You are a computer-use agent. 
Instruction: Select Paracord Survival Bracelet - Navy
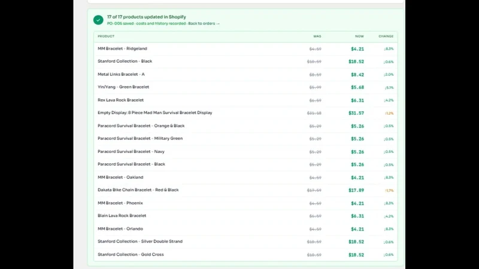tap(131, 152)
